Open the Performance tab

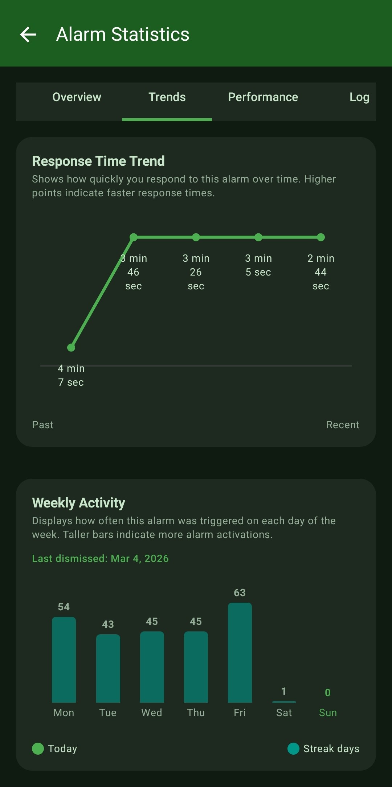pos(263,97)
